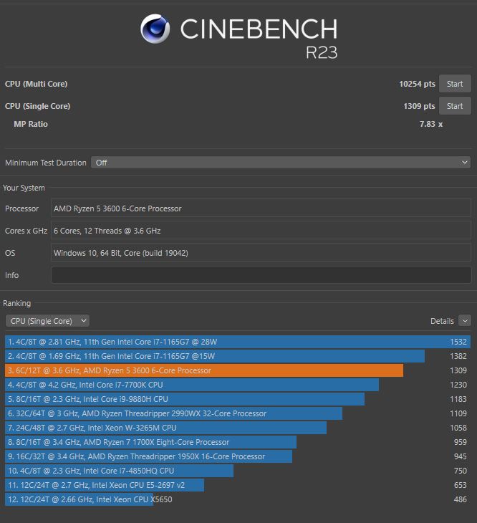Click the CPU (Multi Core) label
Screen dimensions: 477x523
click(36, 84)
